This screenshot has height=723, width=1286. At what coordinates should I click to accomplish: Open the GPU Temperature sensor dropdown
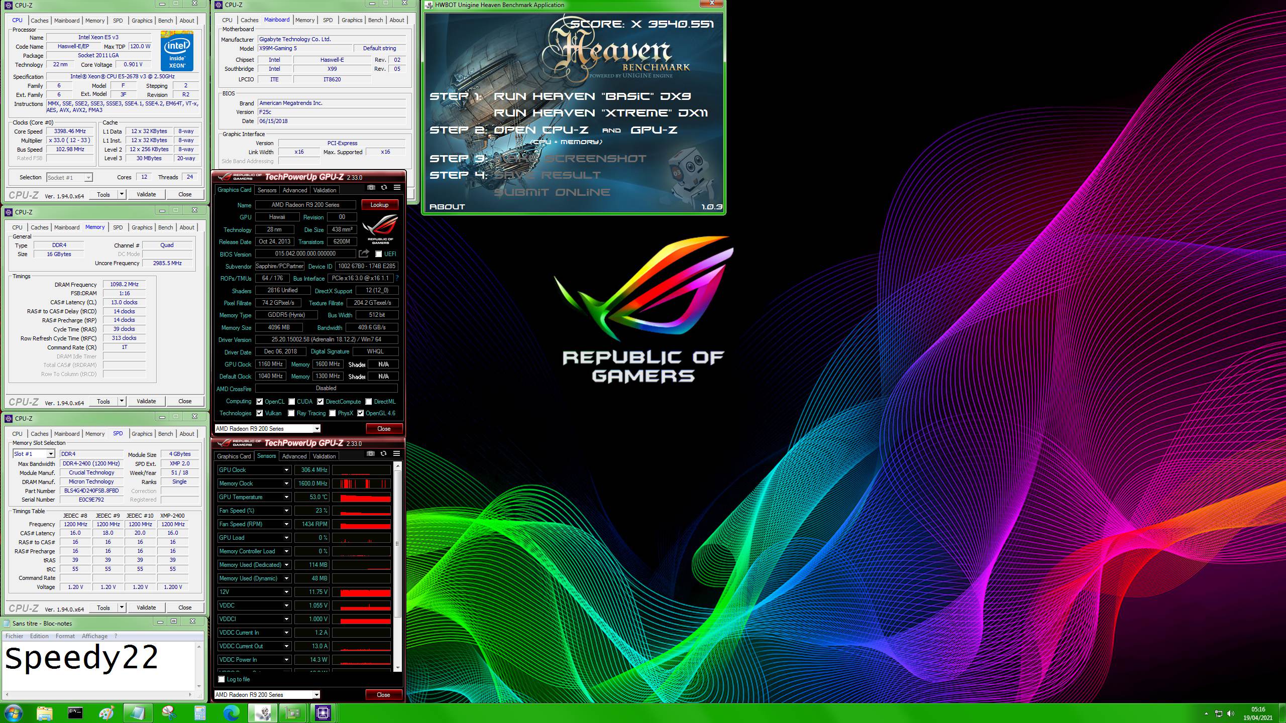pos(286,497)
